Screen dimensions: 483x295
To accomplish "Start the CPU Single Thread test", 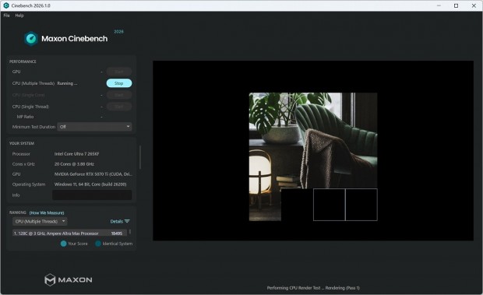I will click(119, 107).
